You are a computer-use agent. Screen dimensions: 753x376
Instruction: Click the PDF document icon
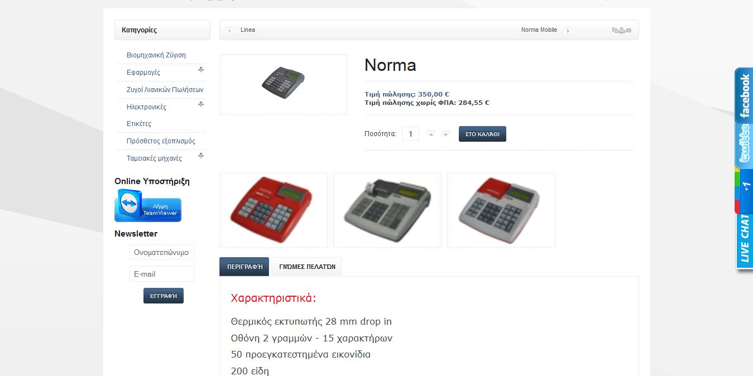point(615,30)
